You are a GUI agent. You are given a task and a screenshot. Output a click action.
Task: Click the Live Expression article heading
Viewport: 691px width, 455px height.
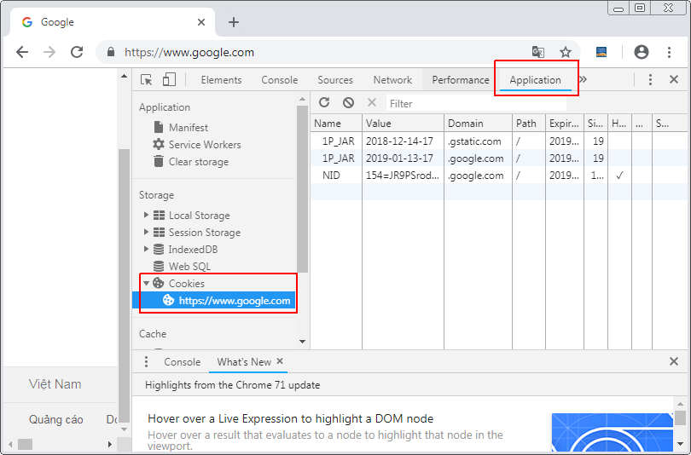click(x=290, y=418)
